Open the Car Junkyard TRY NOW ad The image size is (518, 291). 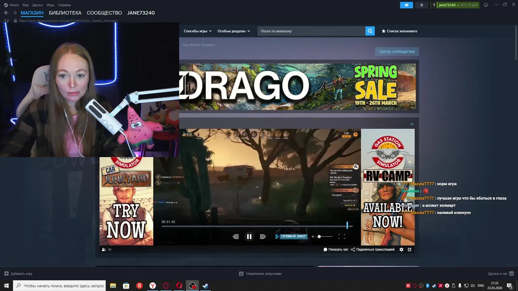pos(126,201)
